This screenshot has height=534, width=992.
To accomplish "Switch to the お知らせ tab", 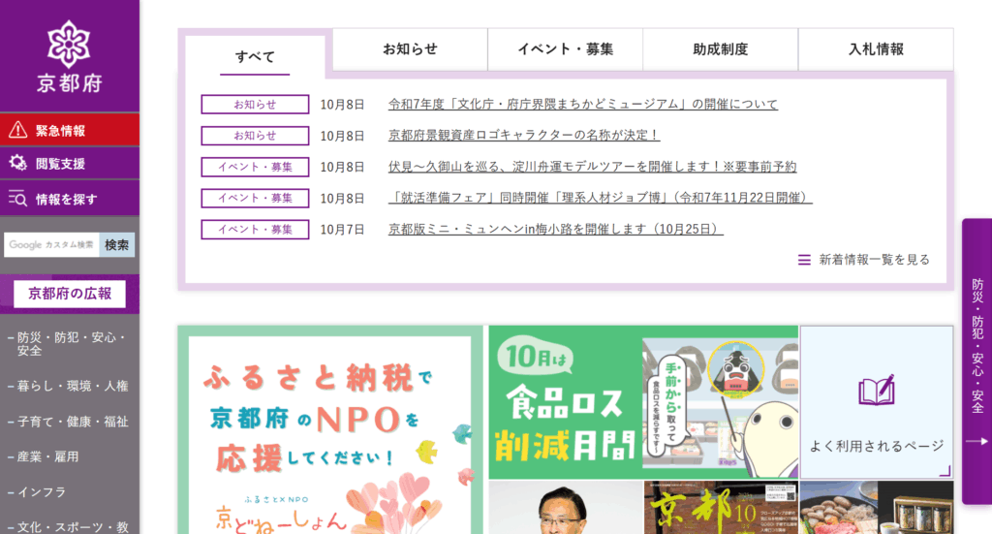I will (410, 49).
